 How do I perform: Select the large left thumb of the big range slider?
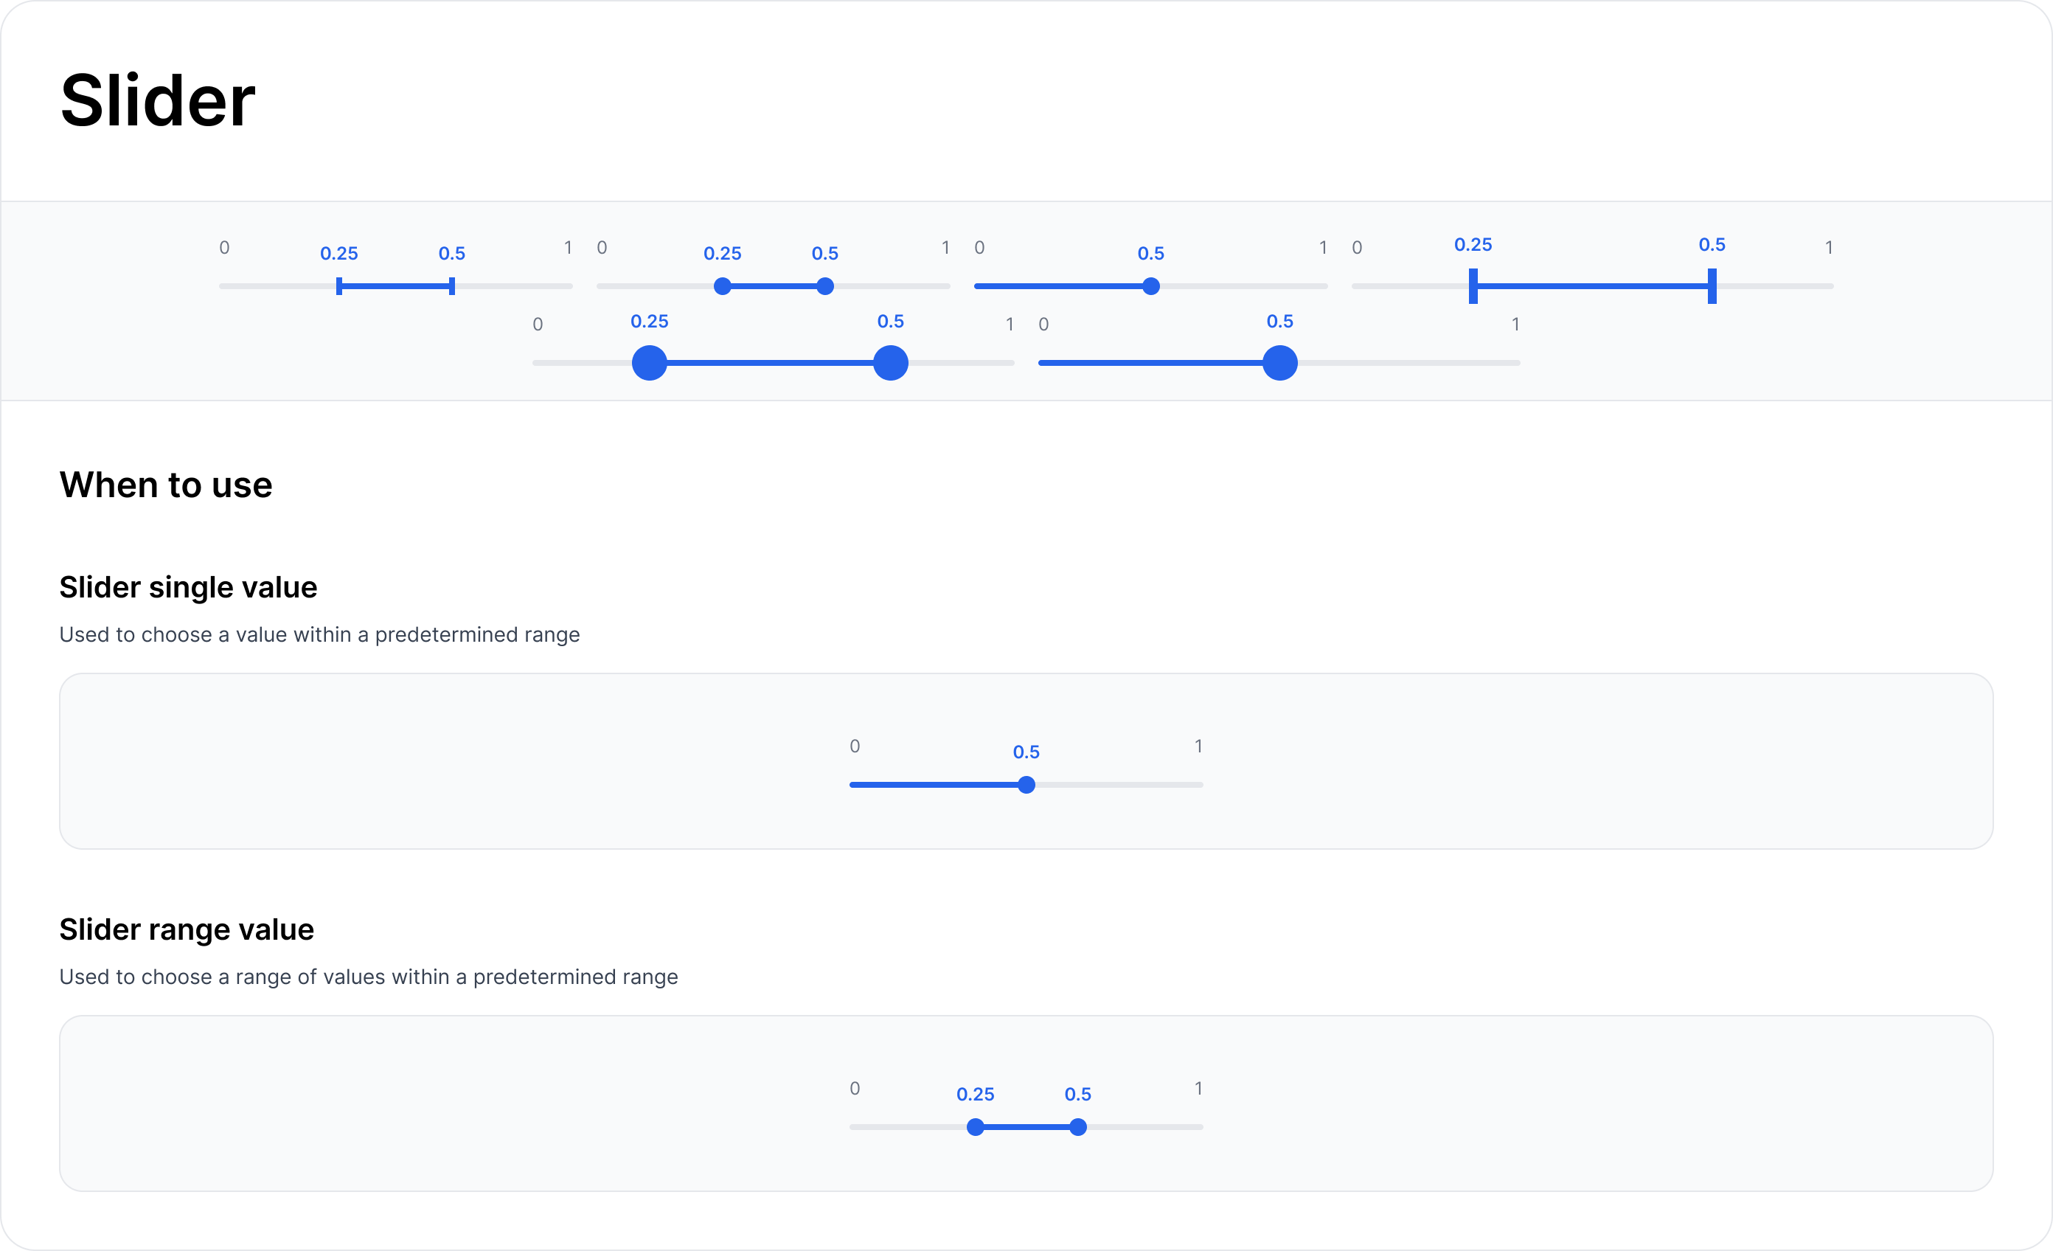[650, 363]
